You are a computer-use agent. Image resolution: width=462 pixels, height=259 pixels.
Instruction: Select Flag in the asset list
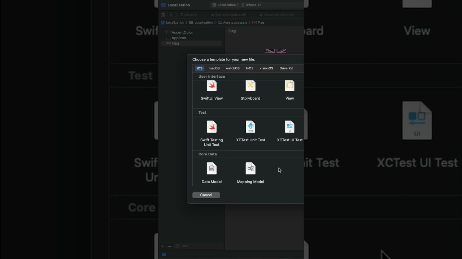191,43
